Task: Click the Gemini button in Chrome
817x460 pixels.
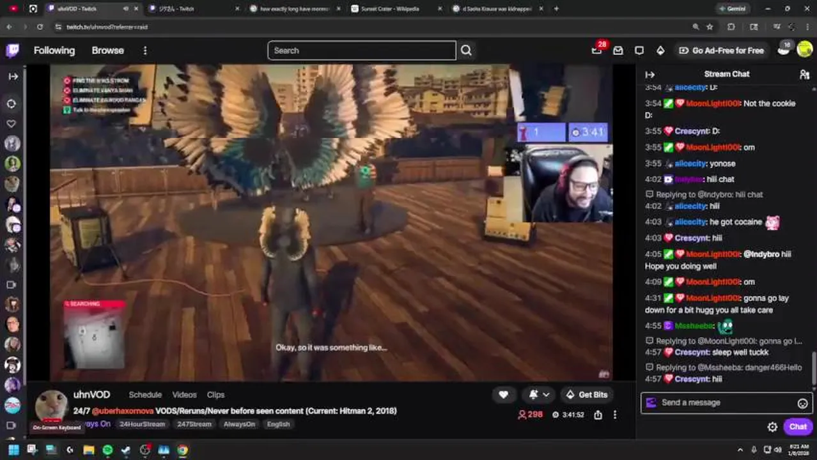Action: pos(732,9)
